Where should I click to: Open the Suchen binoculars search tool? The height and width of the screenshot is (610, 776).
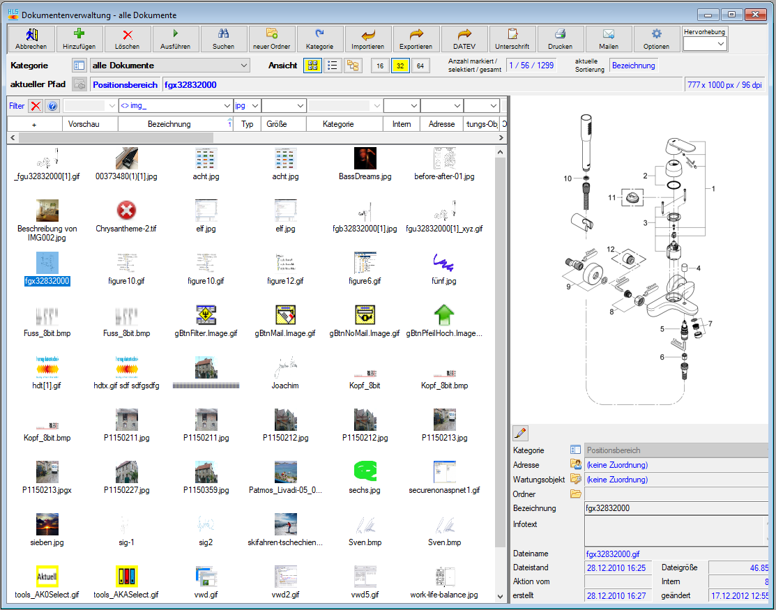coord(223,38)
